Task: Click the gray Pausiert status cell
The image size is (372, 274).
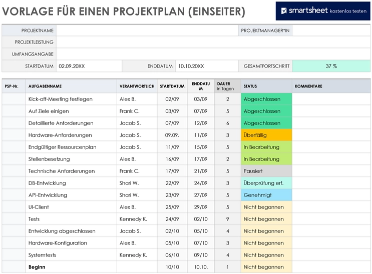Action: point(266,171)
